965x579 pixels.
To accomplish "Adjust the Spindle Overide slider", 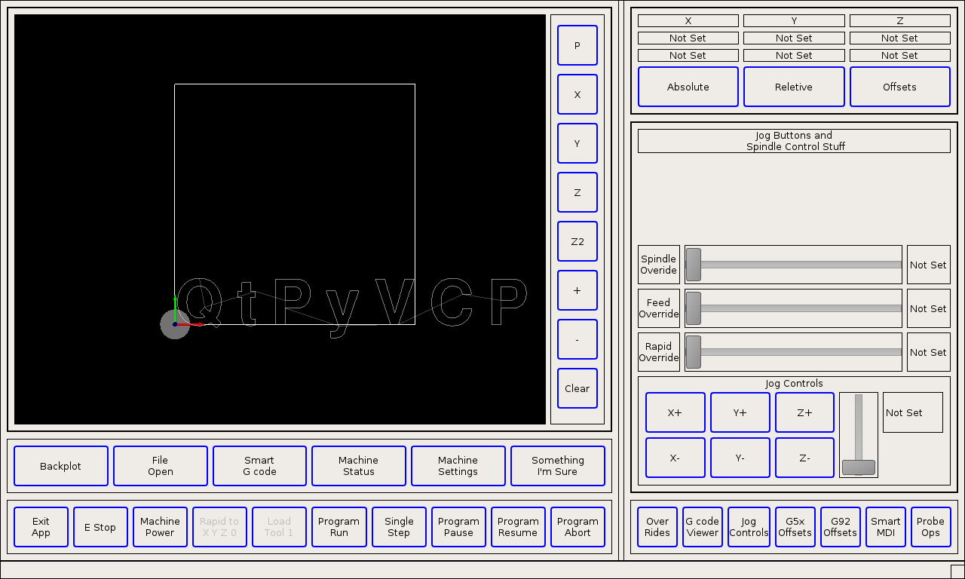I will click(793, 265).
